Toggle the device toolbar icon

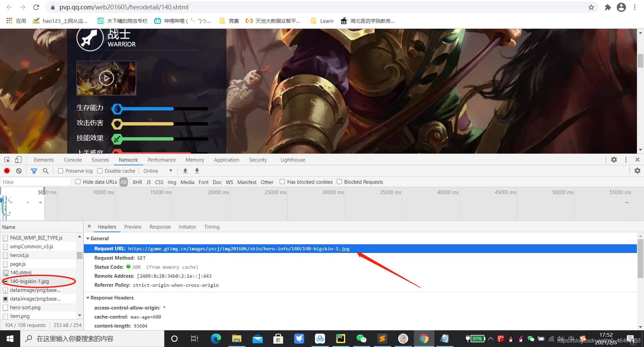tap(18, 160)
